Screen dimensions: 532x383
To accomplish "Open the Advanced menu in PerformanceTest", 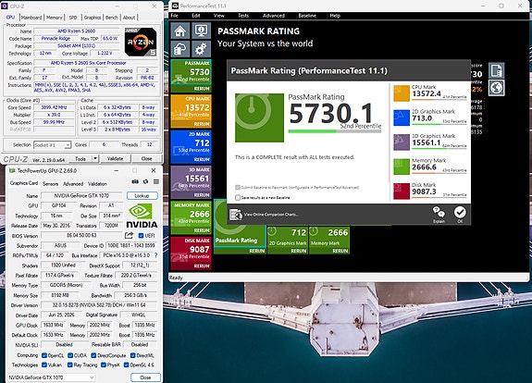I will pos(274,16).
